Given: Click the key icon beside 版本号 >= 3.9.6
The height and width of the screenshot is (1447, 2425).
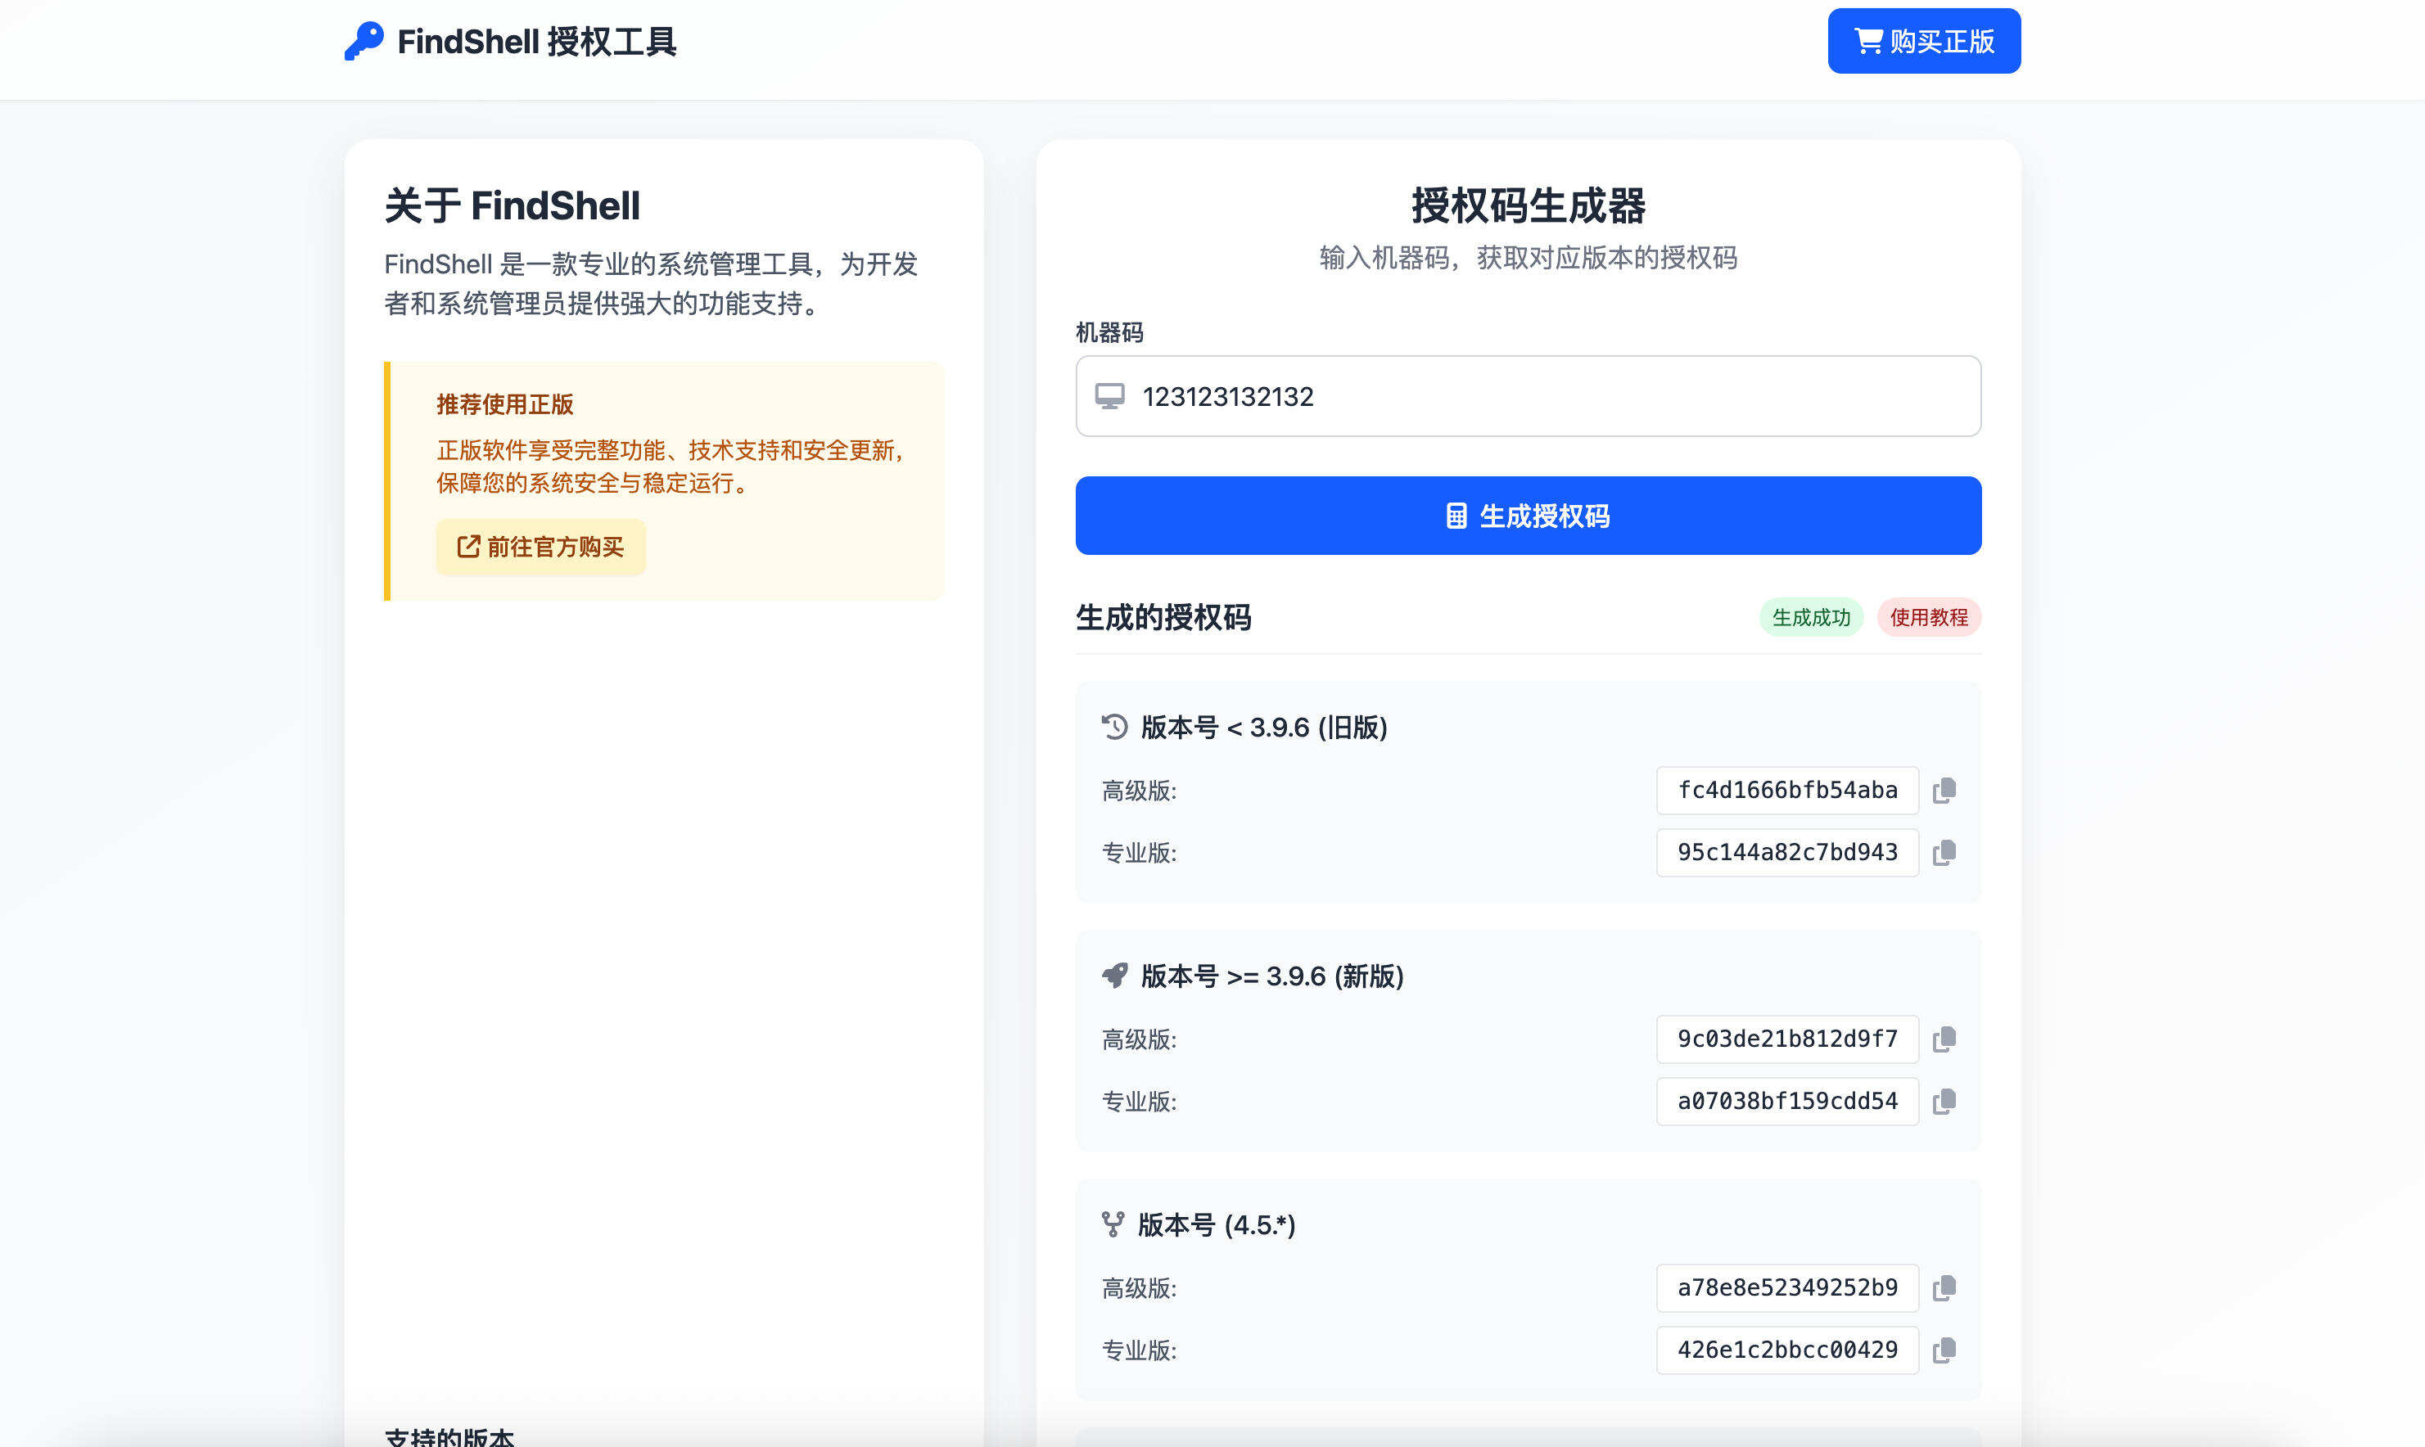Looking at the screenshot, I should point(1114,975).
